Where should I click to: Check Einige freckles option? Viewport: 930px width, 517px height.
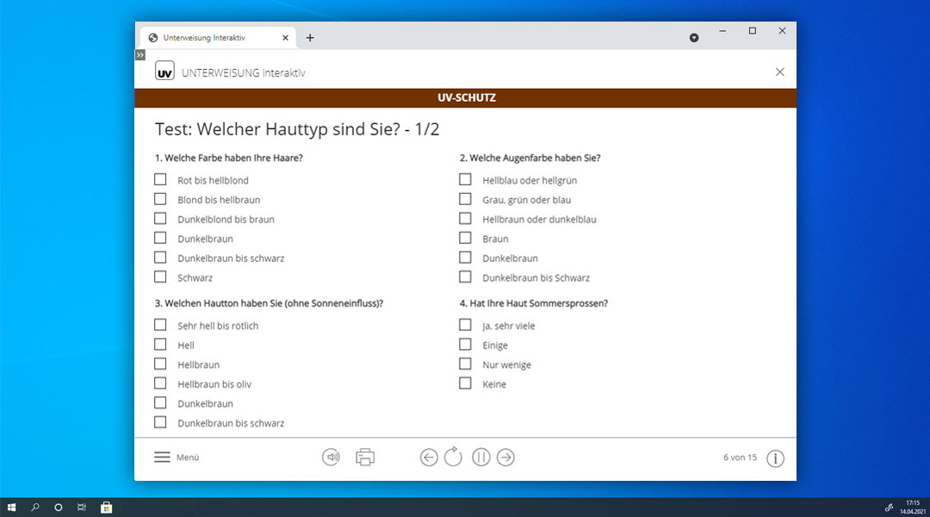(465, 345)
